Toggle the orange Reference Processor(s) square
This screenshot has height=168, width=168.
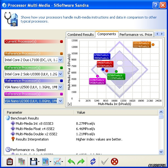[61, 53]
